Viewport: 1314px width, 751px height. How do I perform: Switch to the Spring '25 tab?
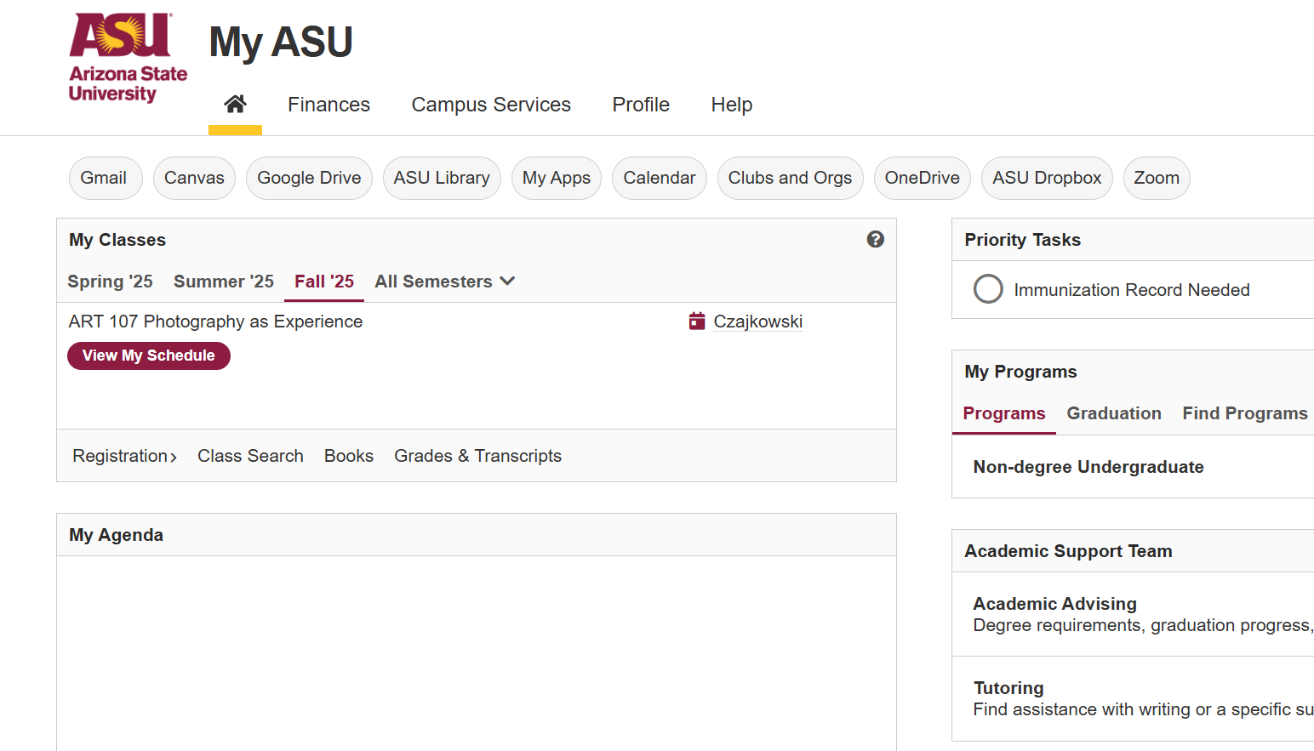click(x=111, y=282)
